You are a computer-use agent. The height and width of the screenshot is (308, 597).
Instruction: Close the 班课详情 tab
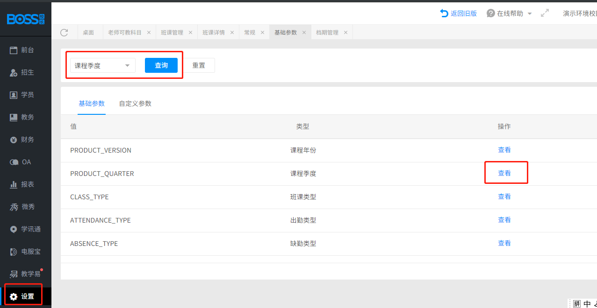tap(232, 33)
